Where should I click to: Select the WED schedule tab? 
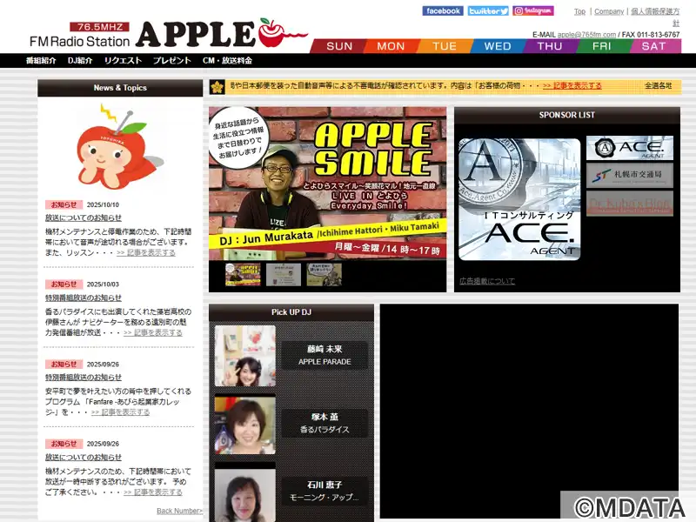click(x=497, y=46)
